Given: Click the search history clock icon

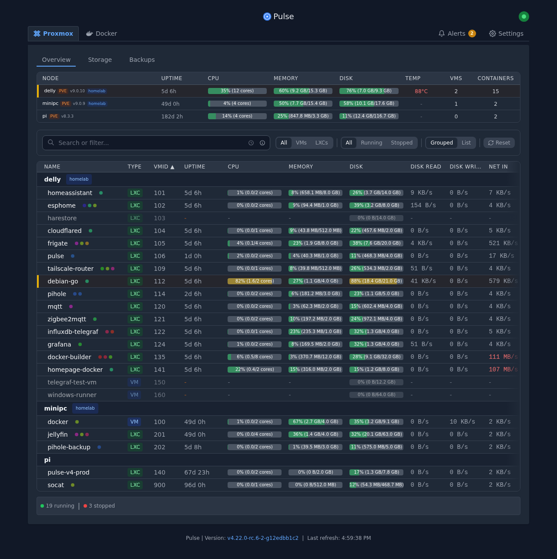Looking at the screenshot, I should (251, 143).
